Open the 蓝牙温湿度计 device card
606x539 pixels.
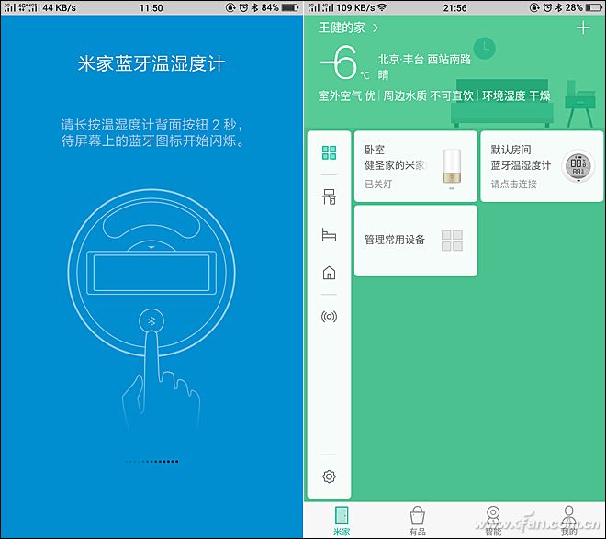coord(542,166)
